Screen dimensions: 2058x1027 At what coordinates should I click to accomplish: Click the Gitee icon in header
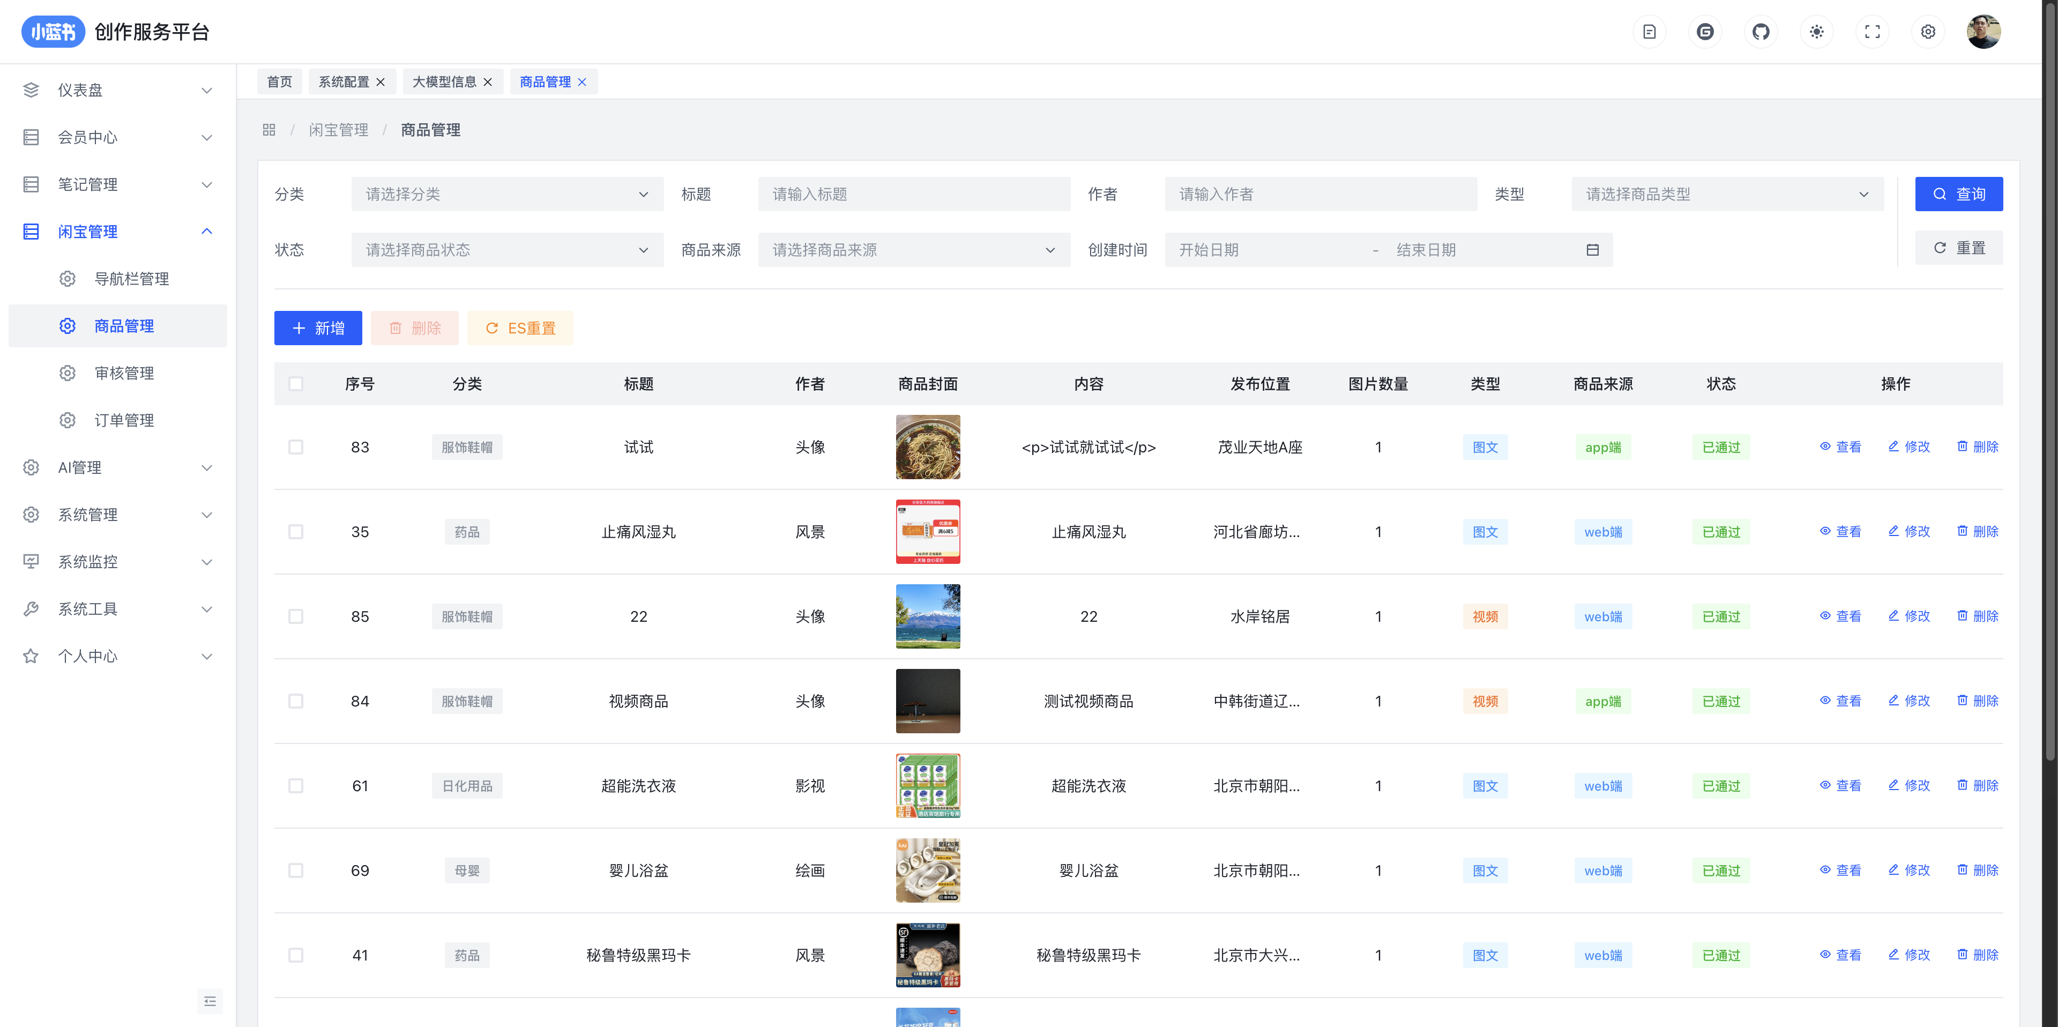tap(1705, 32)
